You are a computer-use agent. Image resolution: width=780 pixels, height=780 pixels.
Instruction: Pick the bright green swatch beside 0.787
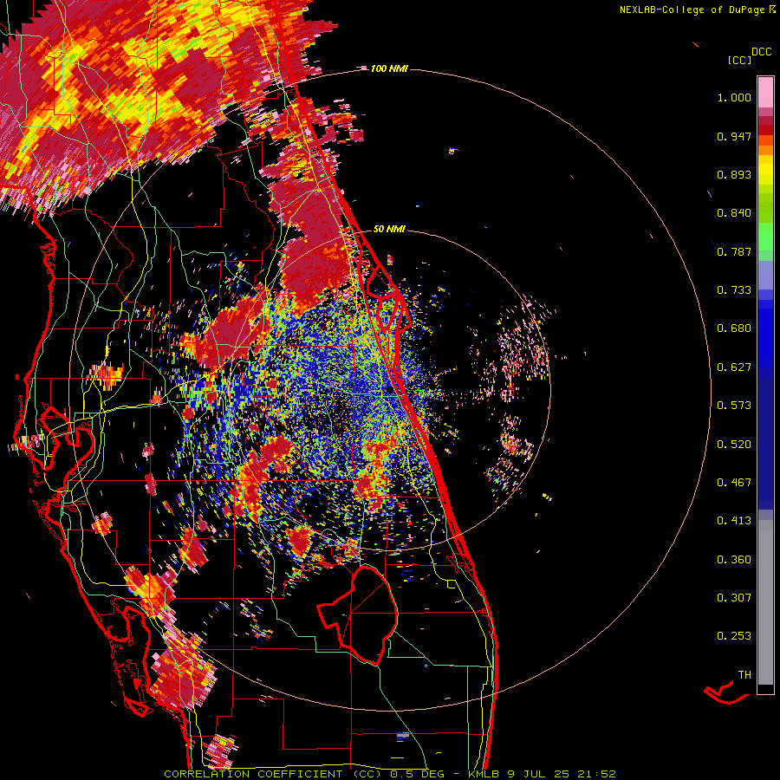click(765, 241)
